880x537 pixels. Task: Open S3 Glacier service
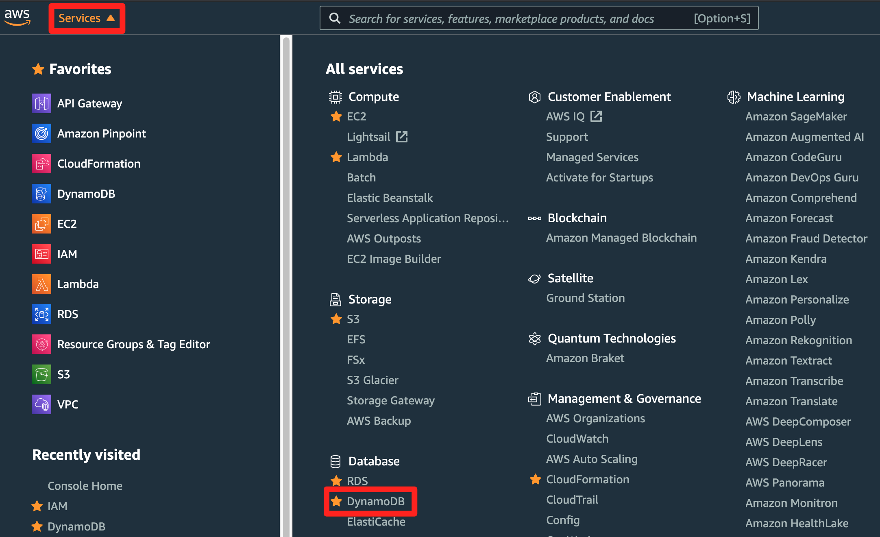tap(372, 380)
